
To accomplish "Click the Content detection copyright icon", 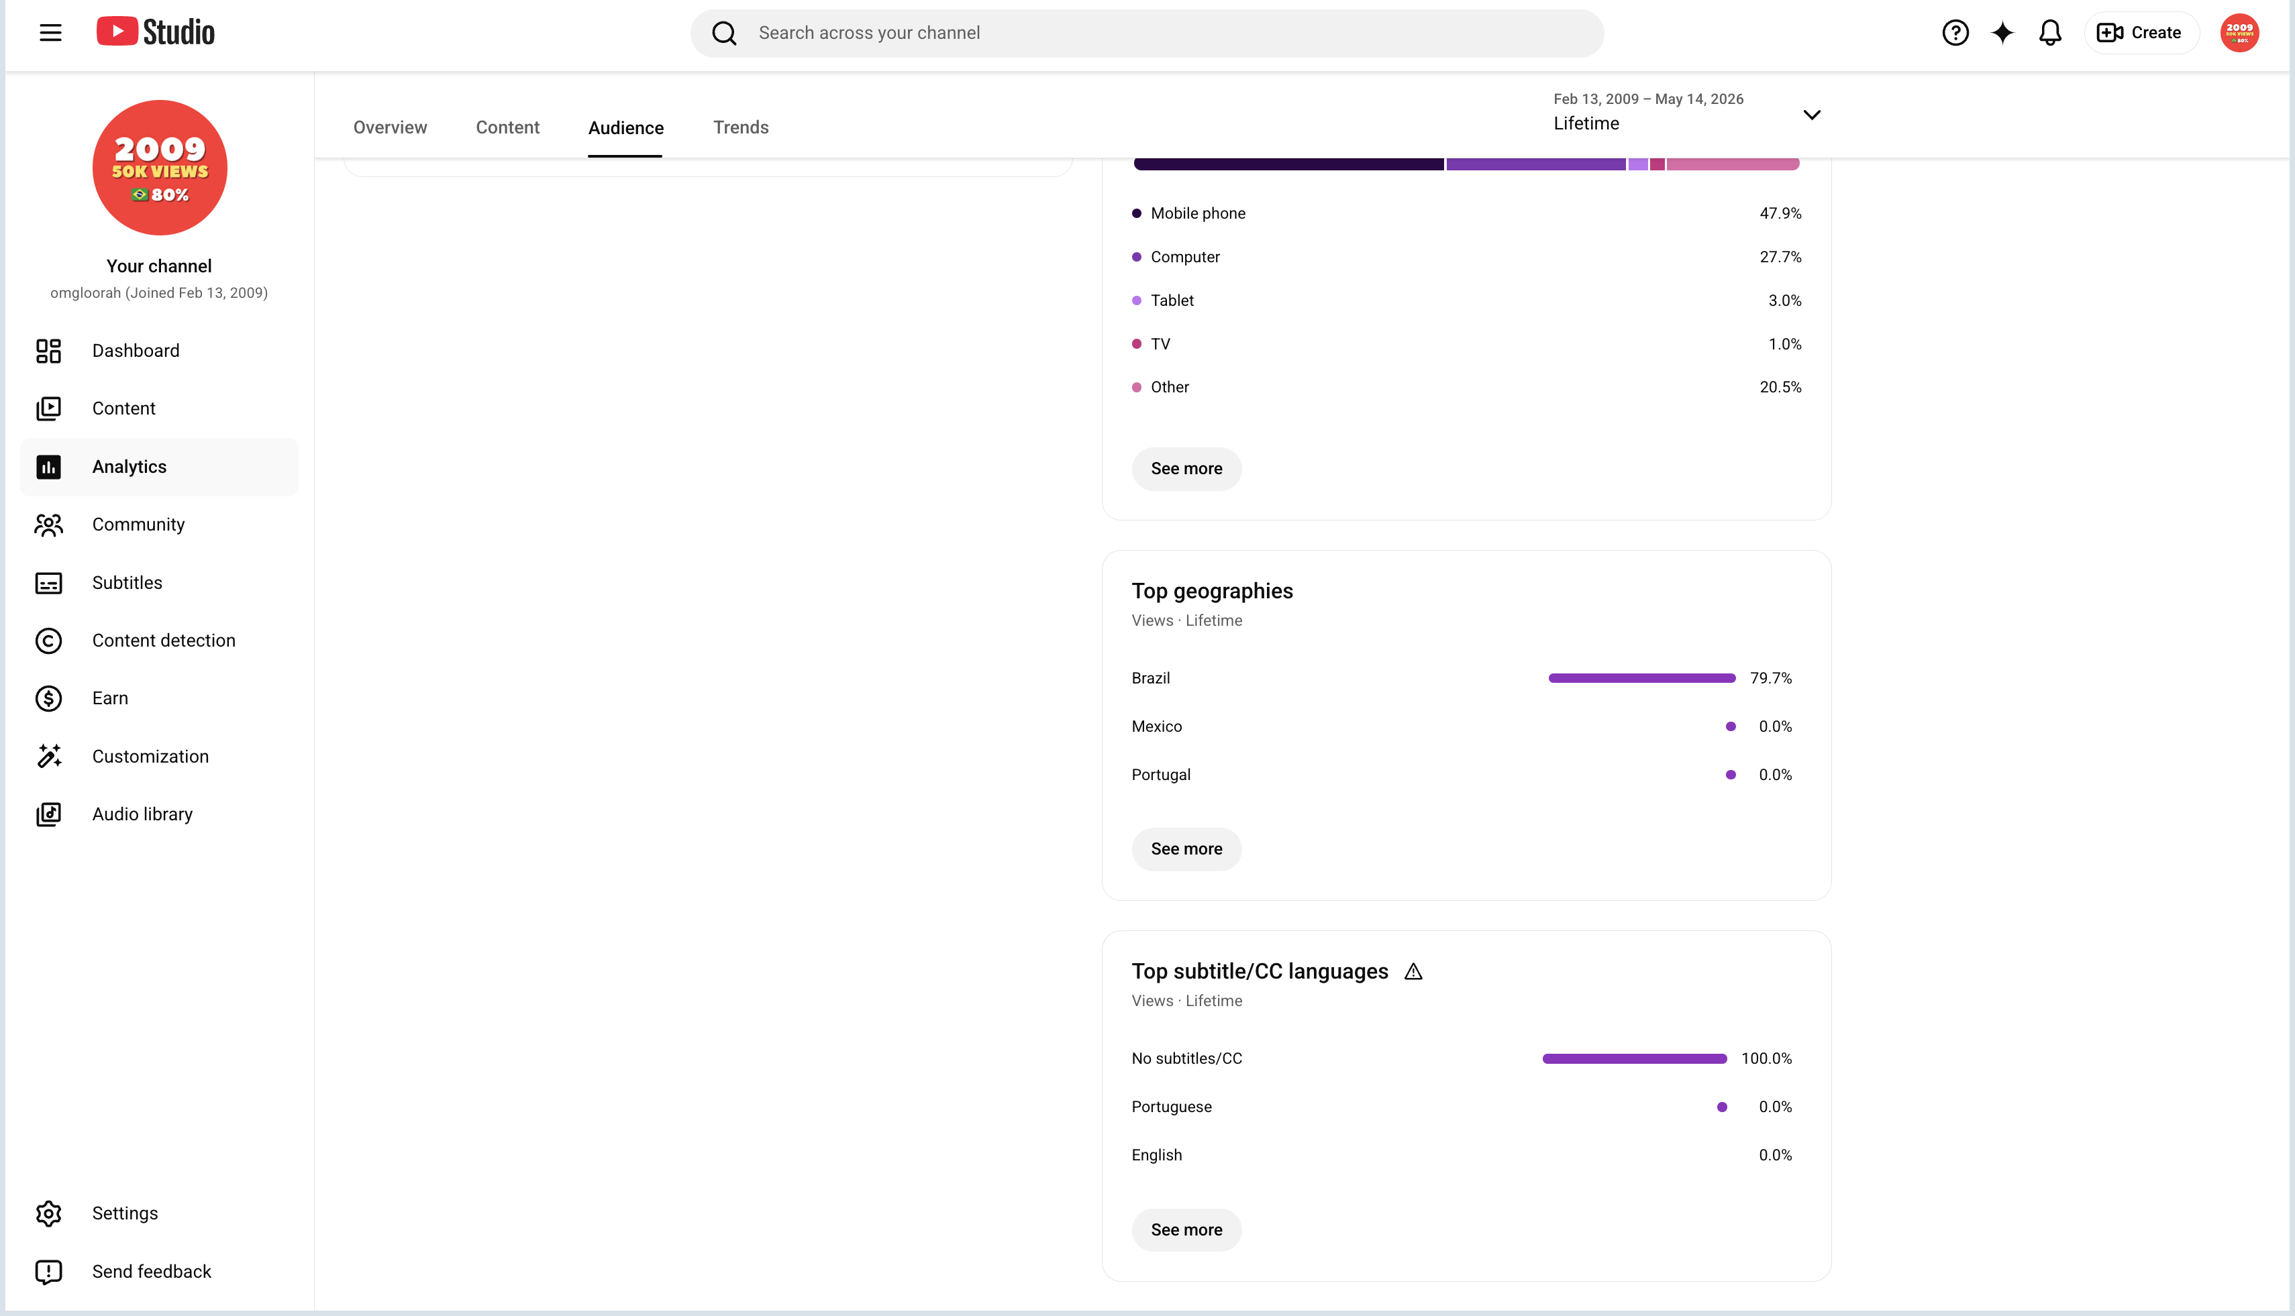I will 49,641.
